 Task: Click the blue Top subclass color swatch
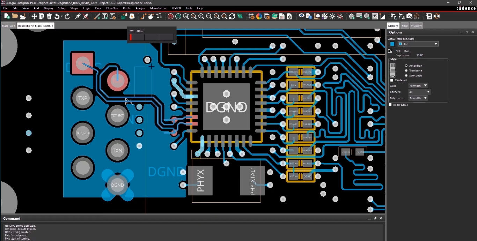pyautogui.click(x=392, y=44)
